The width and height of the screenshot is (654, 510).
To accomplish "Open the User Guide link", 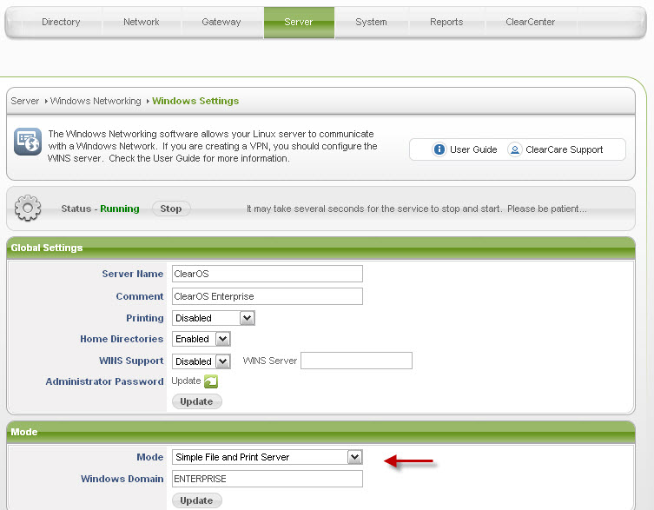I will [x=473, y=149].
